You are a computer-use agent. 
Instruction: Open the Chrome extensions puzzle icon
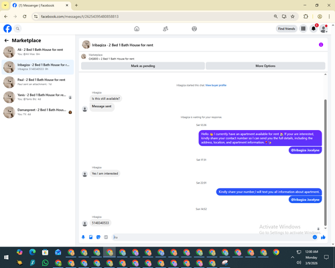[306, 16]
